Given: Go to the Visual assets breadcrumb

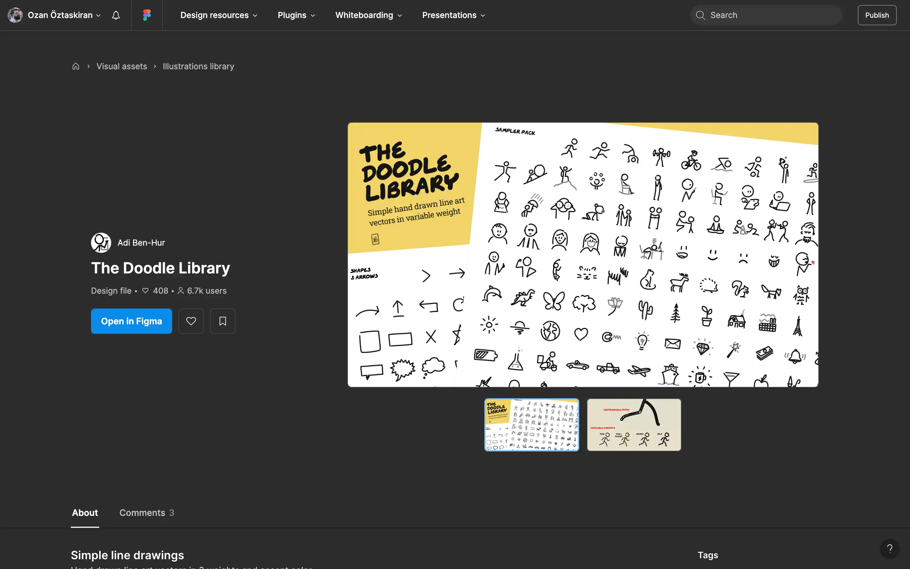Looking at the screenshot, I should pos(121,66).
